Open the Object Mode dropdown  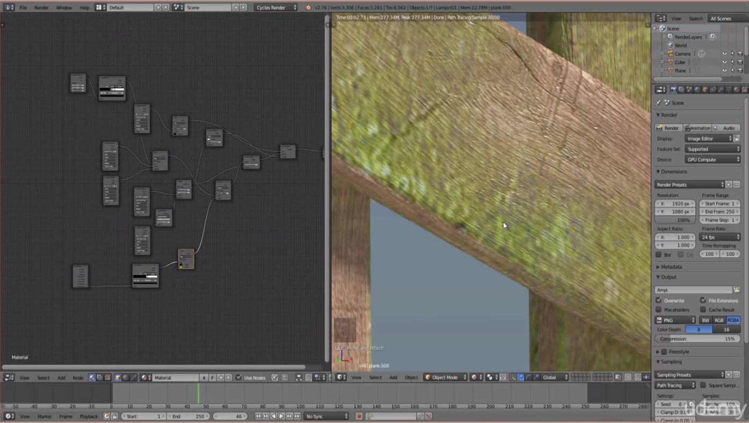(x=446, y=377)
